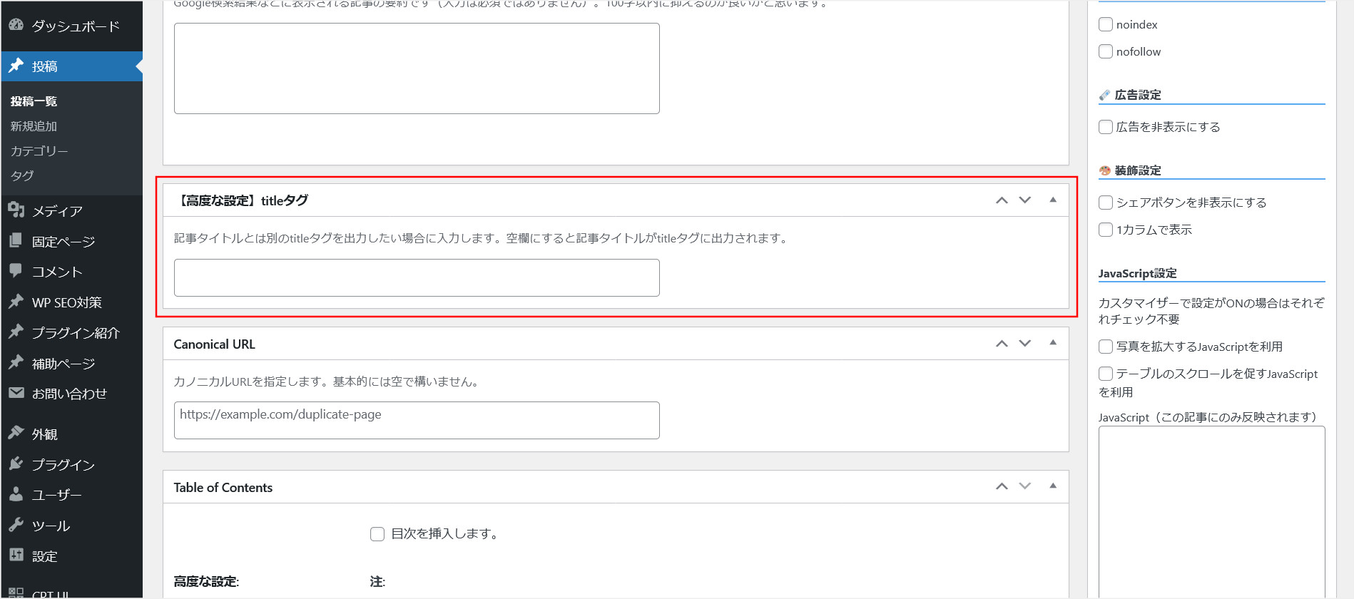1354x599 pixels.
Task: Open the 固定ページ menu link
Action: click(63, 242)
